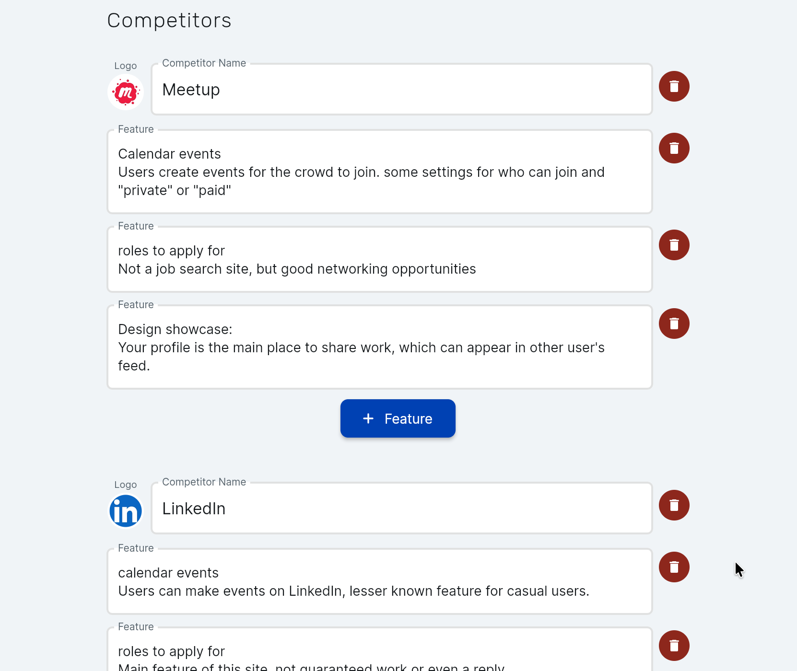Add a new feature to Meetup
Image resolution: width=797 pixels, height=671 pixels.
(398, 418)
